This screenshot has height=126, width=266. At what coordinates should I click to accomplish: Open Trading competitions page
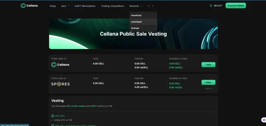pyautogui.click(x=113, y=6)
